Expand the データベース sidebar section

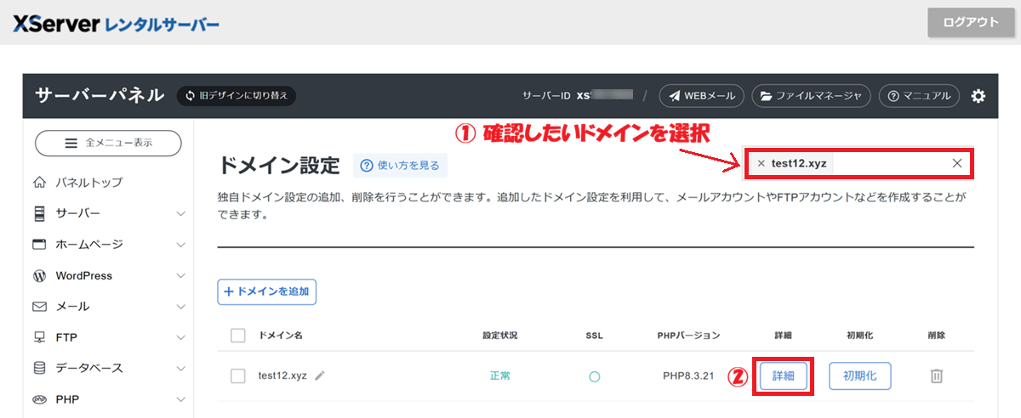click(108, 368)
